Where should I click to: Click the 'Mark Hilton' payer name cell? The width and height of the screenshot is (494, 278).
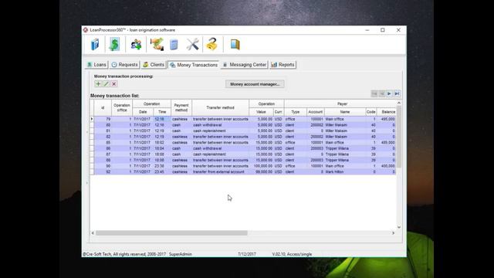pyautogui.click(x=345, y=171)
